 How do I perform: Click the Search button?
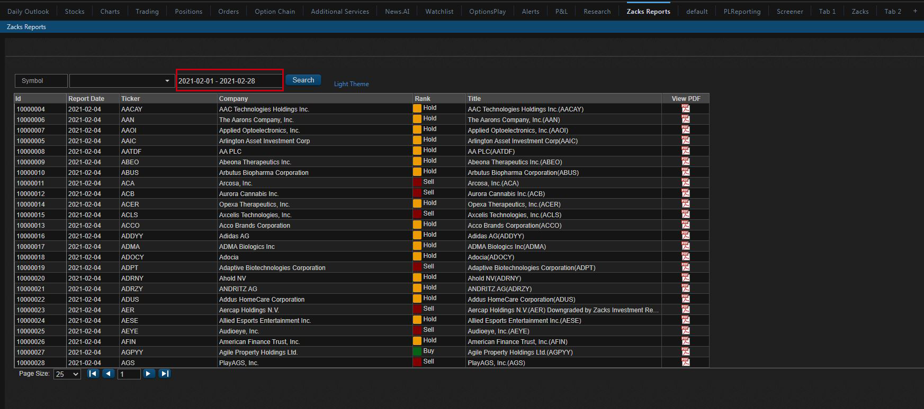click(303, 80)
